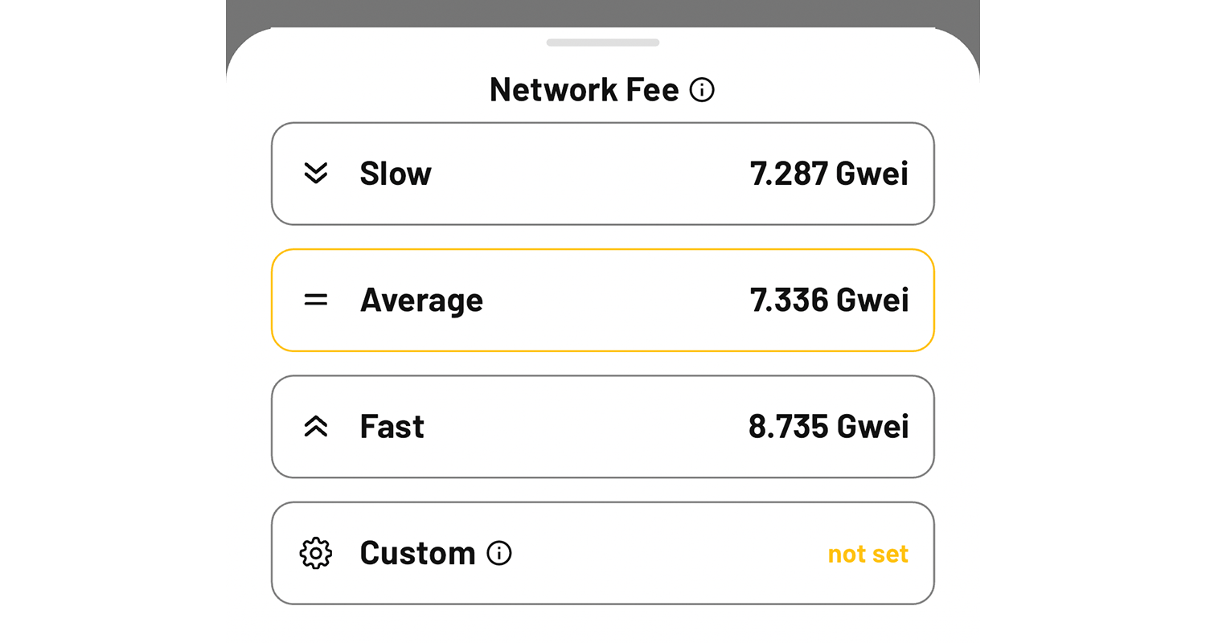The image size is (1206, 643).
Task: Pick the Fast fee label
Action: pyautogui.click(x=392, y=427)
